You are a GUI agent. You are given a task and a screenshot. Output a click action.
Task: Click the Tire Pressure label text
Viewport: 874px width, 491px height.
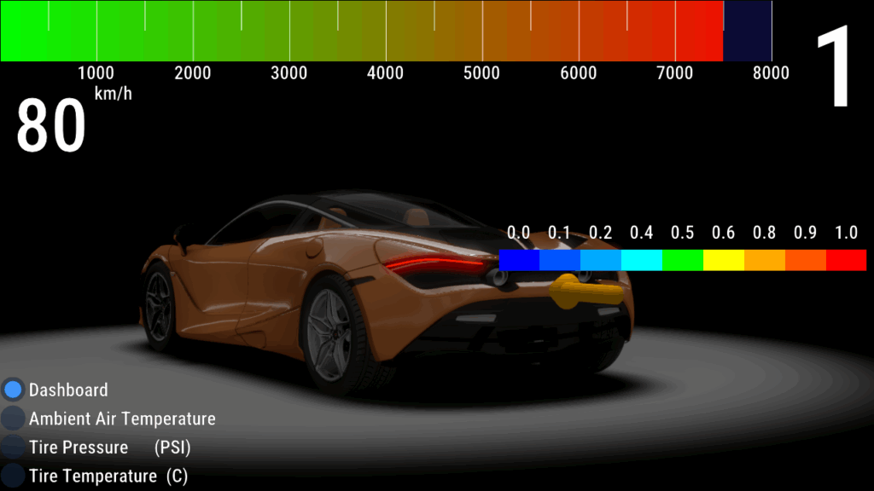tap(79, 448)
